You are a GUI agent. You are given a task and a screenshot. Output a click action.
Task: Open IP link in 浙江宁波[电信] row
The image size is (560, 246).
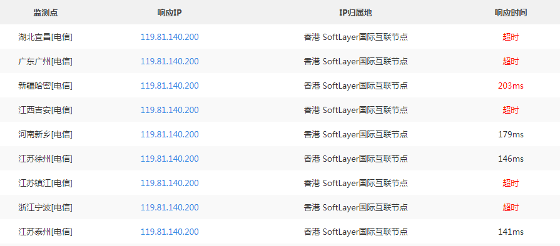pyautogui.click(x=170, y=207)
